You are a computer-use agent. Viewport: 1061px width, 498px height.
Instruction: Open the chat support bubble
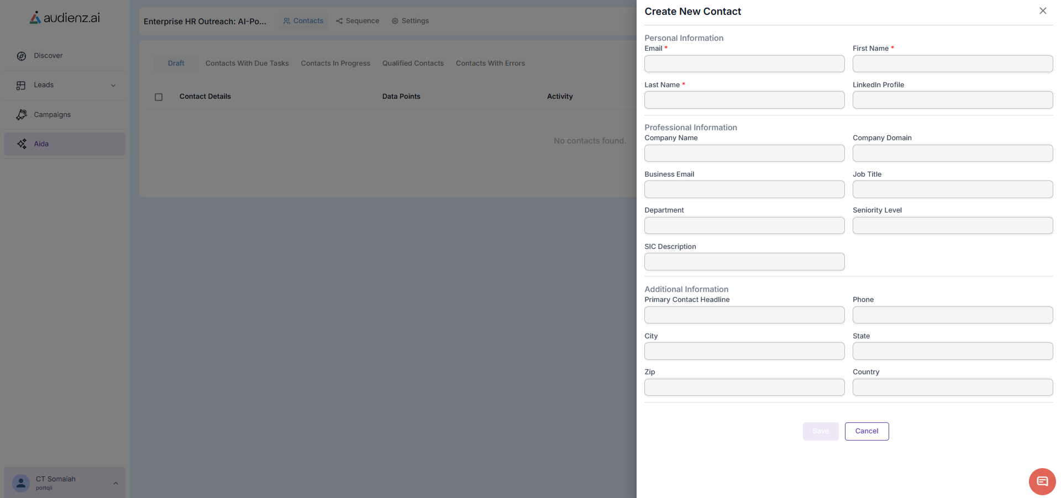pyautogui.click(x=1042, y=481)
